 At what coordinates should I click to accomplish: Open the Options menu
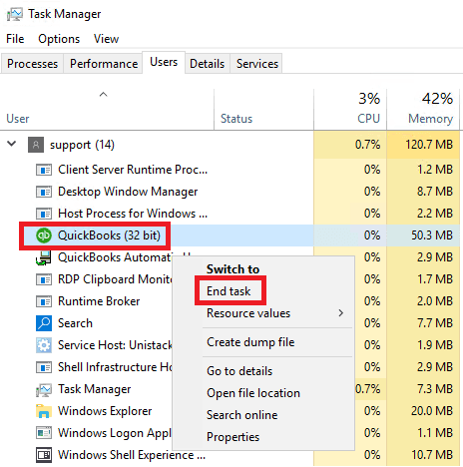pyautogui.click(x=59, y=39)
